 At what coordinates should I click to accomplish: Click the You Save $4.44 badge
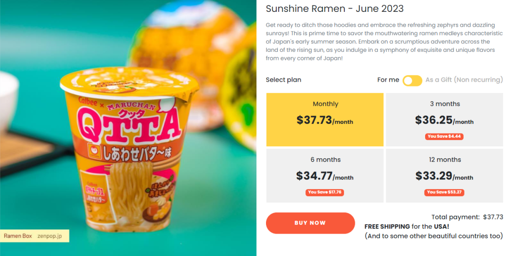[445, 136]
